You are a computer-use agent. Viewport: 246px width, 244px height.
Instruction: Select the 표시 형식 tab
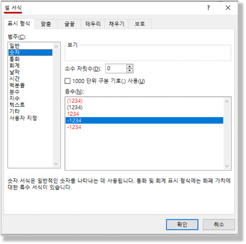pyautogui.click(x=19, y=24)
